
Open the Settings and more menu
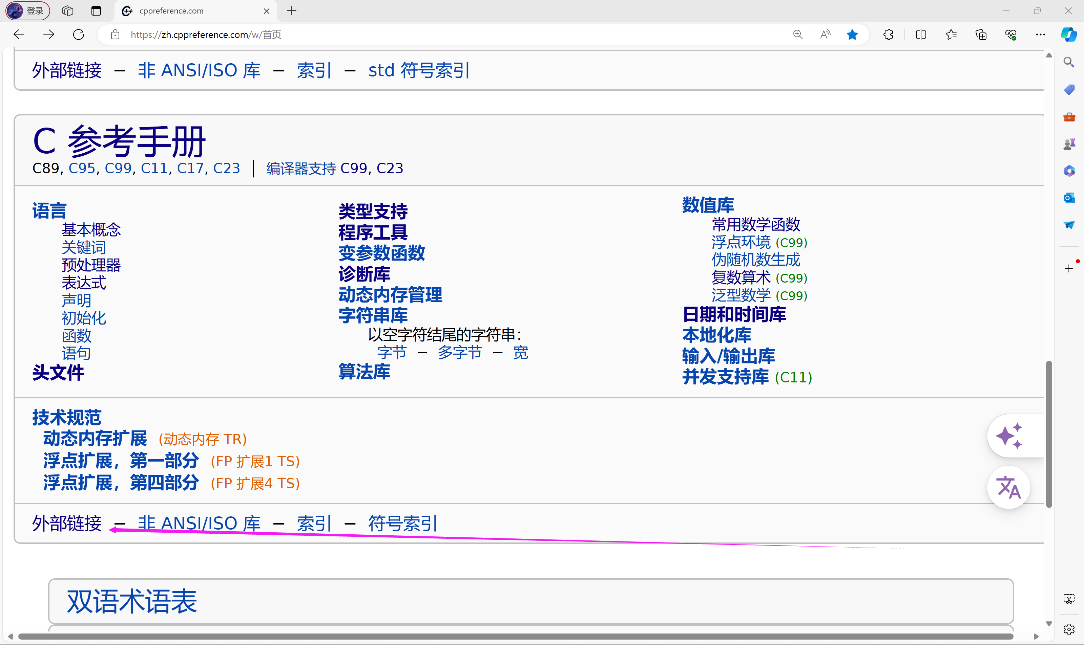click(1041, 34)
